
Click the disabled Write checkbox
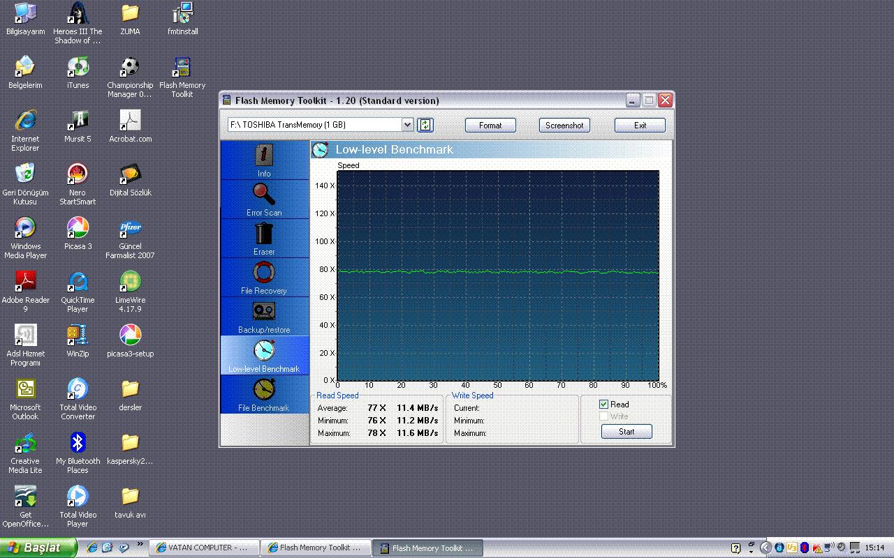click(604, 416)
